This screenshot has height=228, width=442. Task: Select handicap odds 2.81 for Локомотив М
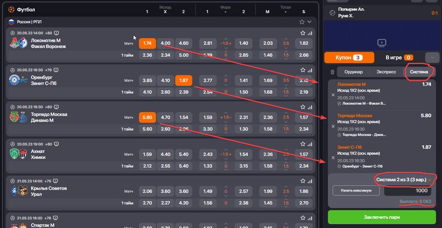208,43
